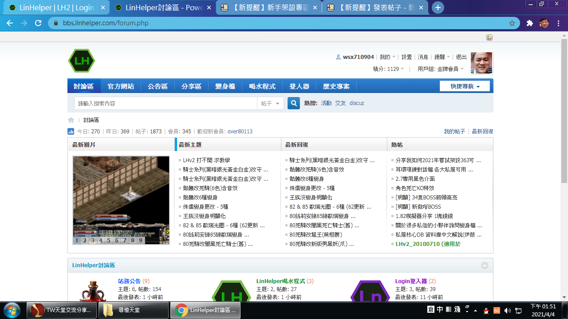Reload the page with the refresh icon

pos(38,23)
